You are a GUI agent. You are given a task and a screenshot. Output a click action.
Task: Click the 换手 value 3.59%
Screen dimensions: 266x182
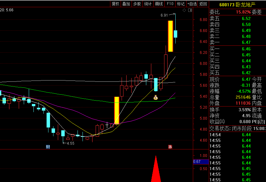pos(245,110)
